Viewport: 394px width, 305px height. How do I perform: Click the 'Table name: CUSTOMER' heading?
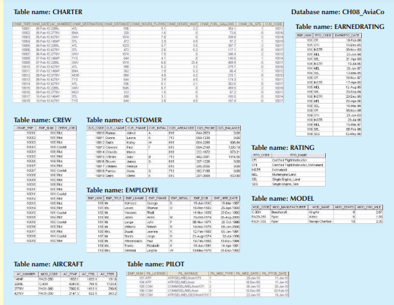[x=124, y=120]
